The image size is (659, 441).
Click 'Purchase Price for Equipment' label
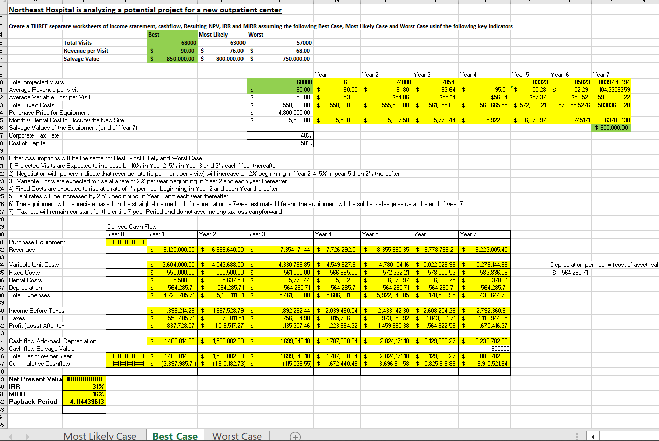49,113
